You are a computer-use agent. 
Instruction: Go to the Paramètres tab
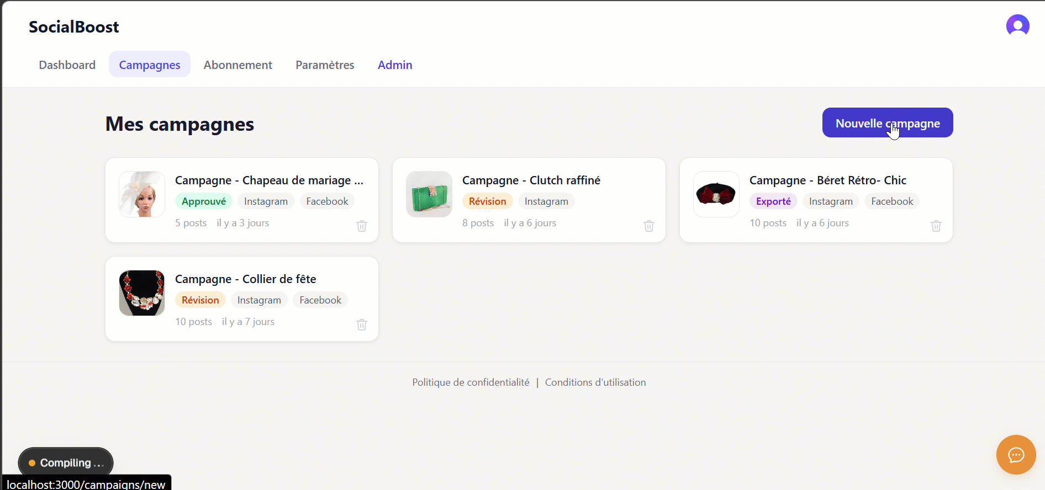pos(325,65)
